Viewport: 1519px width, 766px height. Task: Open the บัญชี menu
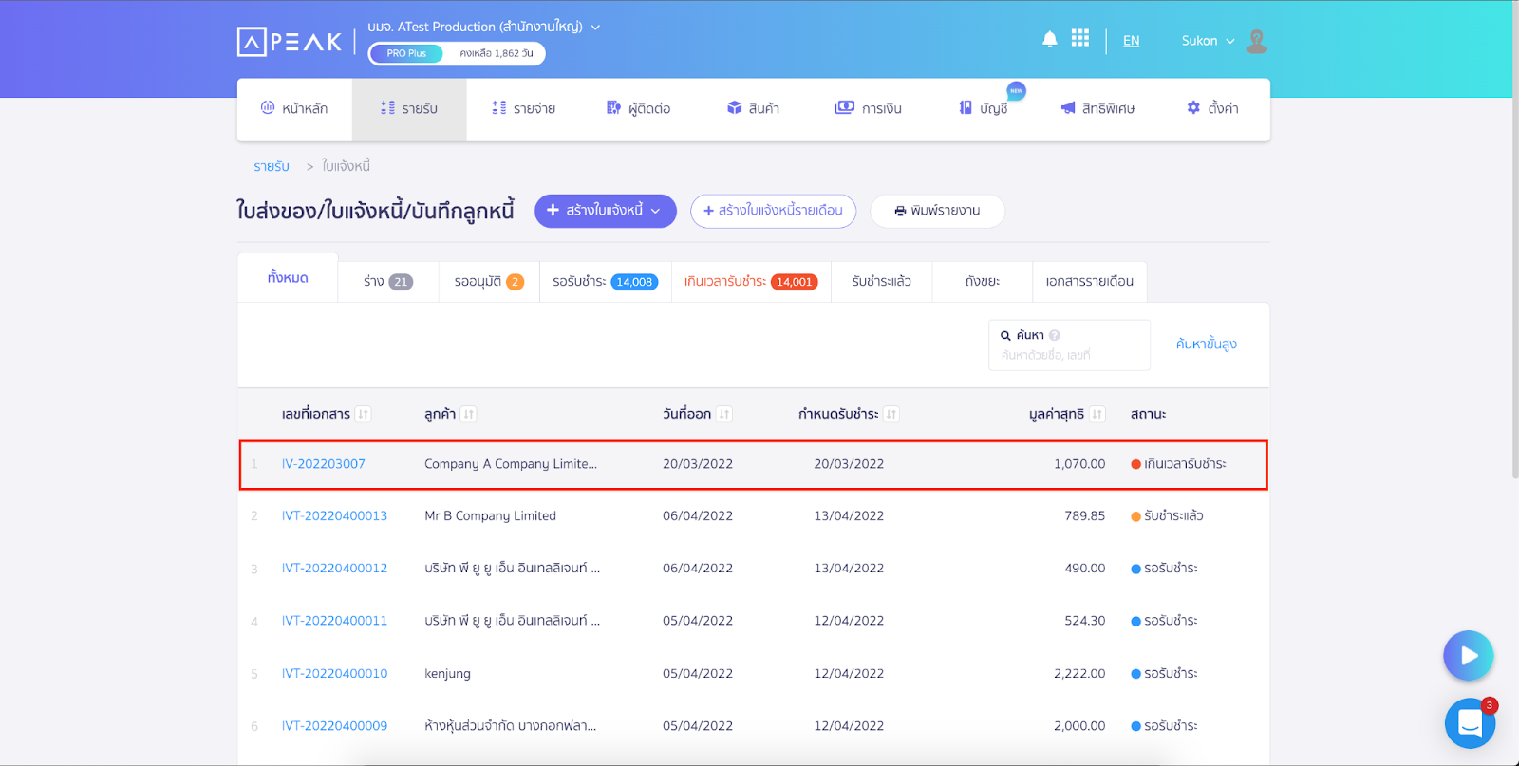[984, 109]
